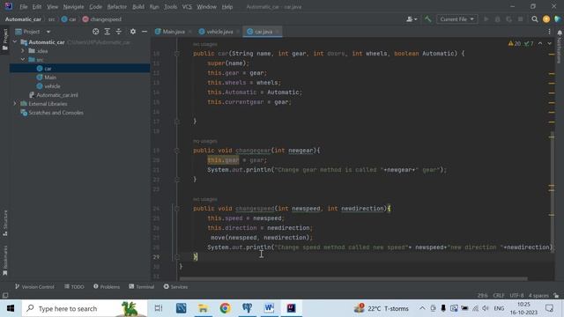Open Windows Start menu
564x317 pixels.
coord(11,308)
